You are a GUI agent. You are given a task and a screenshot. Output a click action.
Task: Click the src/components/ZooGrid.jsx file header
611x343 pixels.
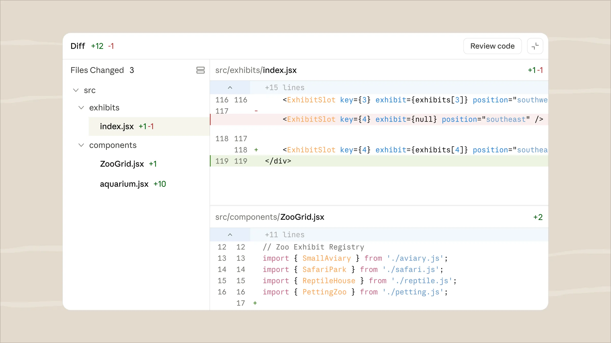pos(270,217)
